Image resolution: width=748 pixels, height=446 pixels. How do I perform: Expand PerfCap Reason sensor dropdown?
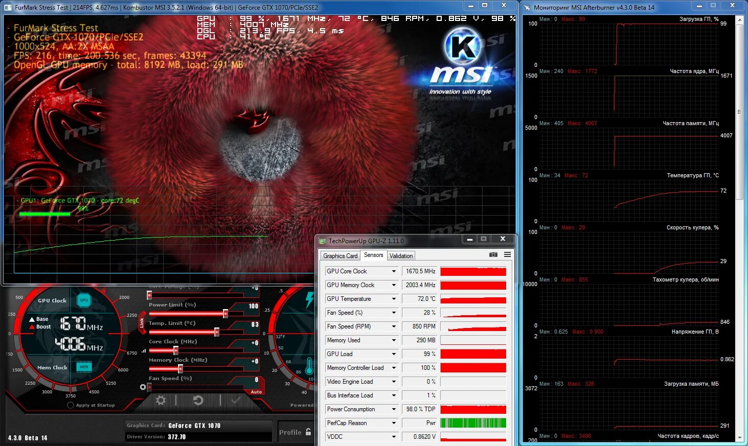[394, 423]
